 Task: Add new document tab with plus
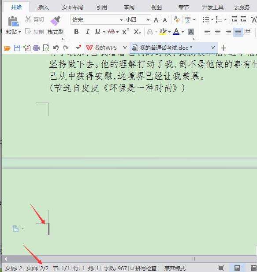tap(223, 48)
